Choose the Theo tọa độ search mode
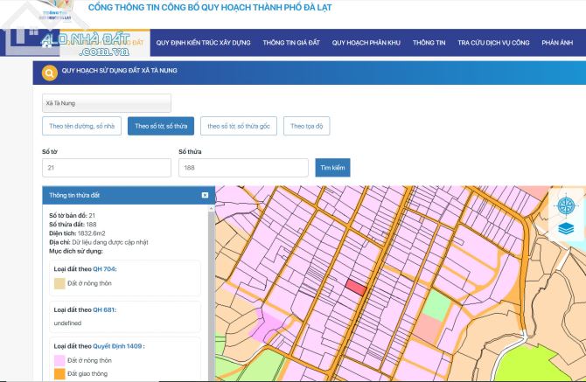 pos(306,127)
